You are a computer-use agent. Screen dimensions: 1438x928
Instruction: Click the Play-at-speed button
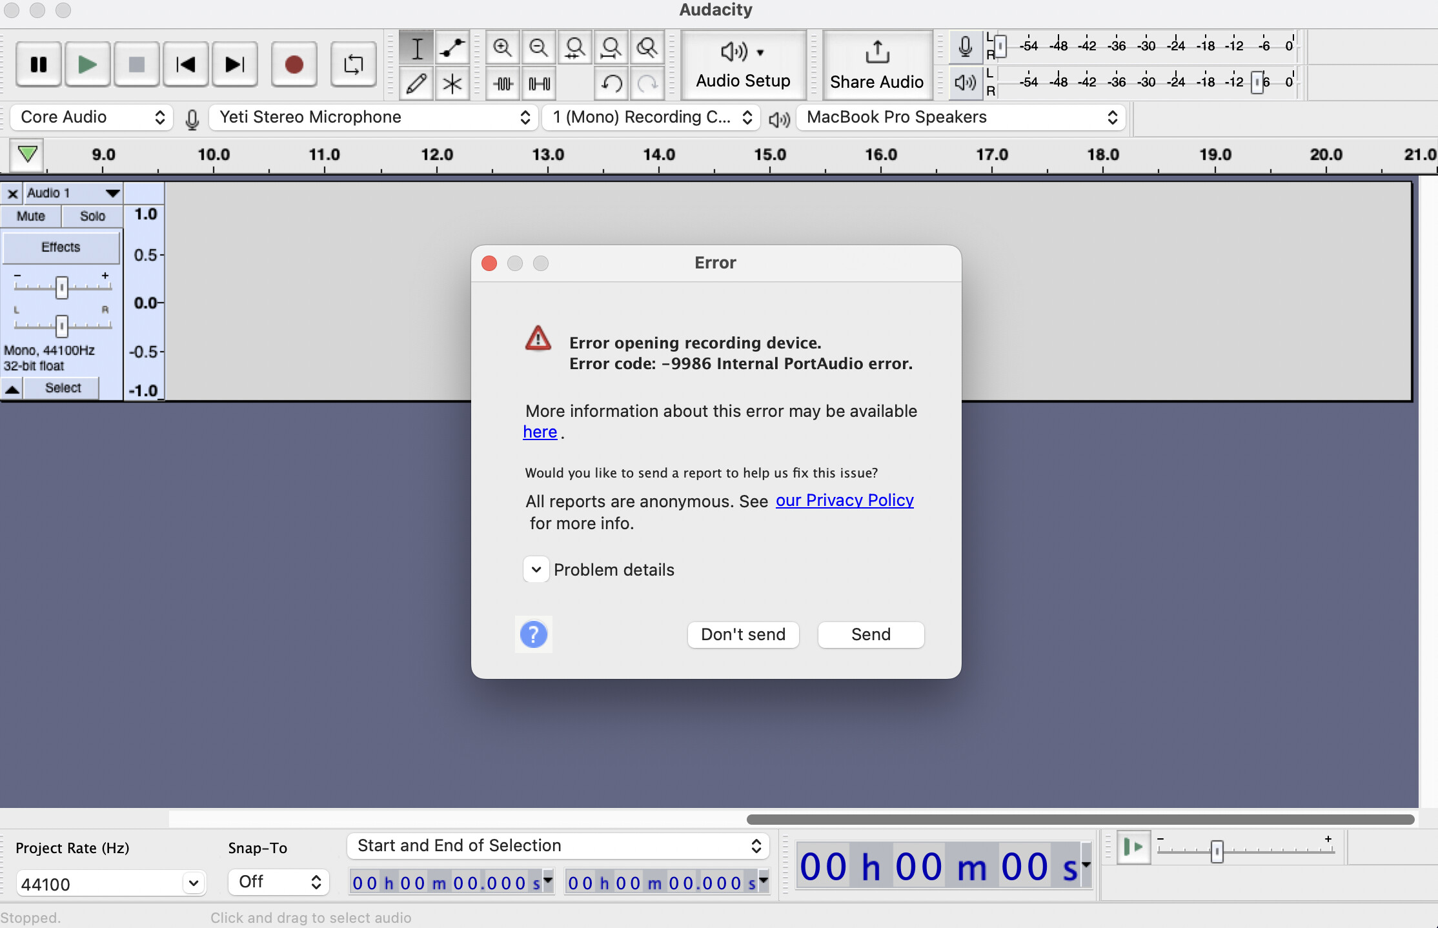(1133, 847)
